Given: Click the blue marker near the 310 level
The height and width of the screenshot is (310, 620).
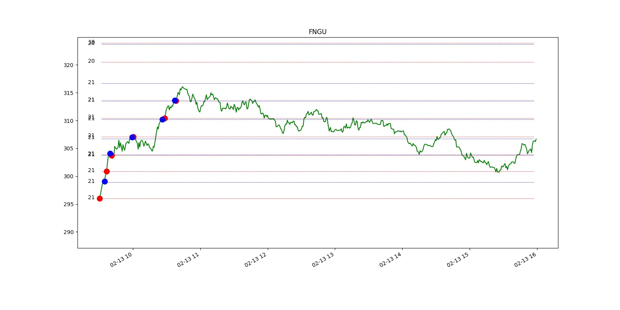Looking at the screenshot, I should [162, 119].
